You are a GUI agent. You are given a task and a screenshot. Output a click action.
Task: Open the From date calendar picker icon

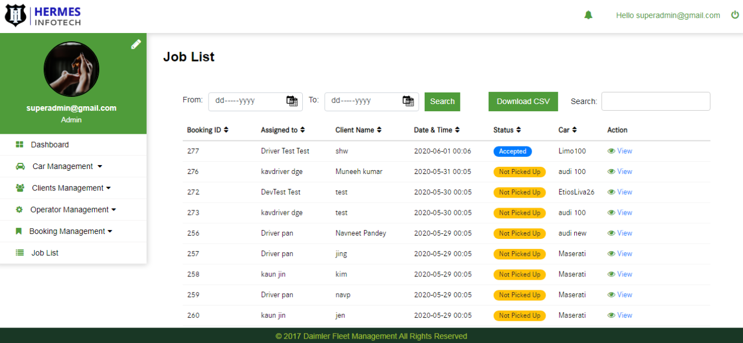point(291,101)
